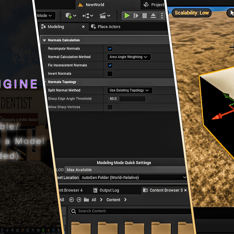Open the Add content cube icon

pos(70,16)
